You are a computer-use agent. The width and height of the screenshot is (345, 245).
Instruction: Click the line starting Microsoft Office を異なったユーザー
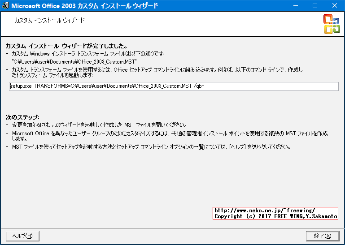[x=170, y=136]
